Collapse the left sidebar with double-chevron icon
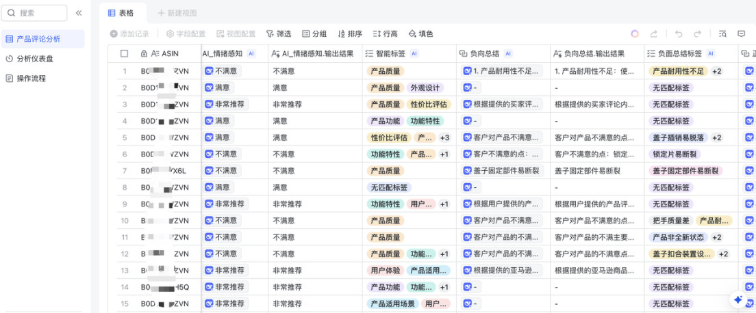756x313 pixels. click(79, 13)
